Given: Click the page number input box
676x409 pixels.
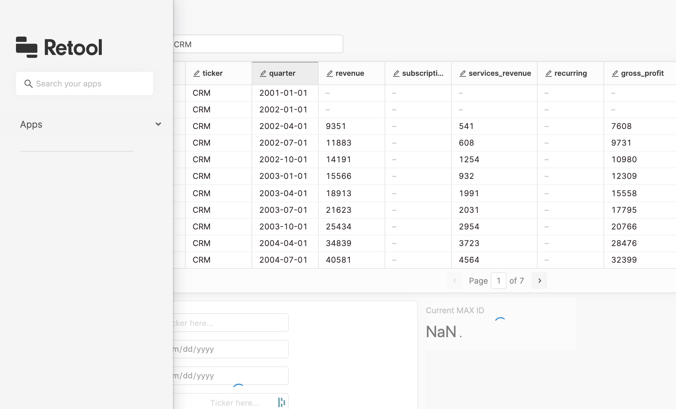Looking at the screenshot, I should pos(498,281).
